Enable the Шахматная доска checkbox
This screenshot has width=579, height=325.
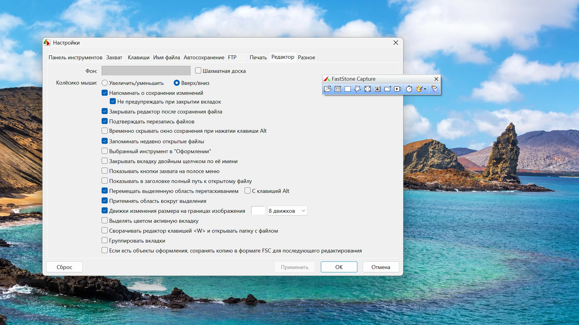(198, 71)
